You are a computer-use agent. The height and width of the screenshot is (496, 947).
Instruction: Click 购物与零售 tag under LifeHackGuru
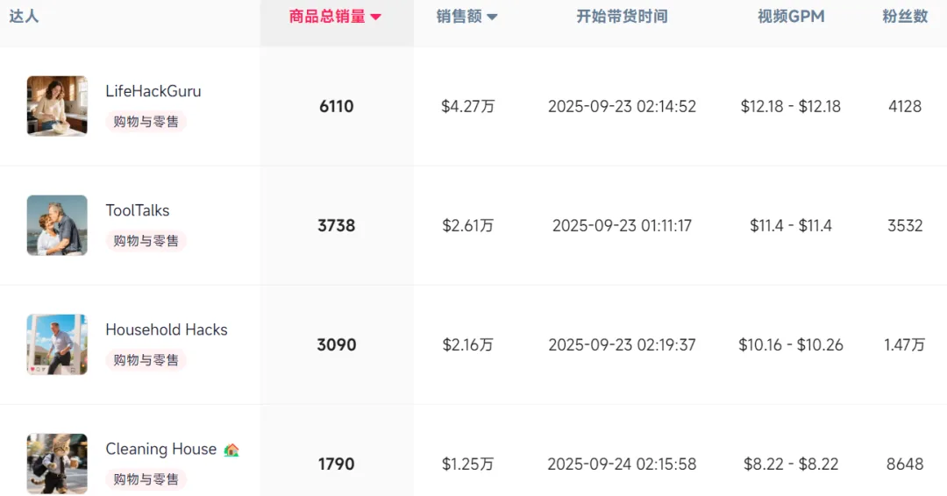point(146,121)
